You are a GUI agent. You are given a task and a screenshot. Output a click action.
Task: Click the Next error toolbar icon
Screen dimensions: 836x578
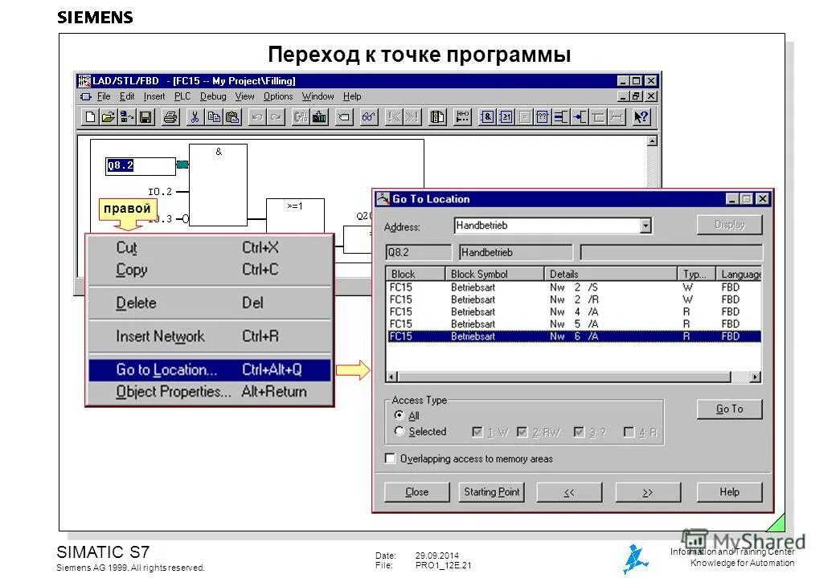[412, 116]
